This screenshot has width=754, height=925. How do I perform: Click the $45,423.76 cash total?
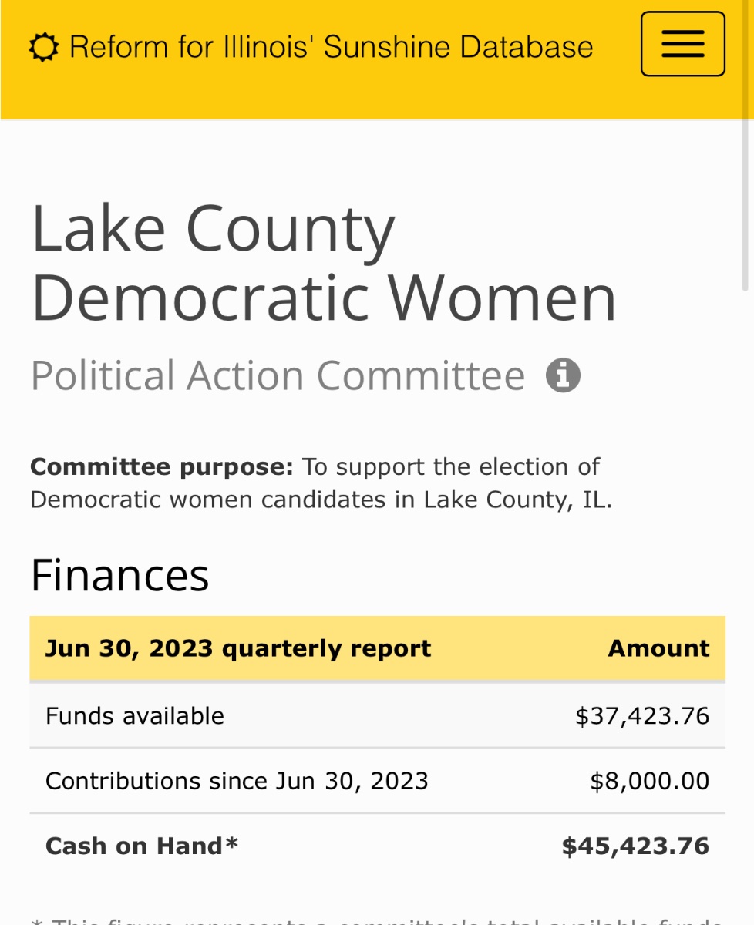(635, 846)
